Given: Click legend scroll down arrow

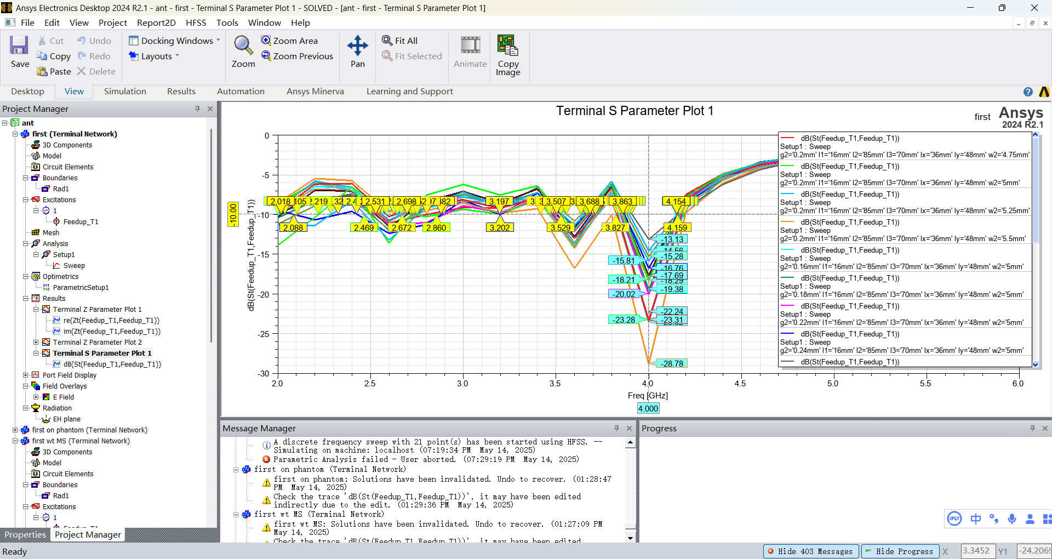Looking at the screenshot, I should click(1036, 364).
